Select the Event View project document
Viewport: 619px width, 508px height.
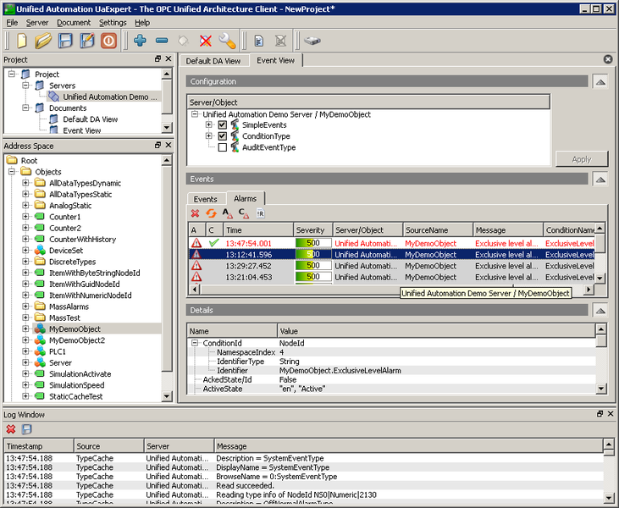82,130
